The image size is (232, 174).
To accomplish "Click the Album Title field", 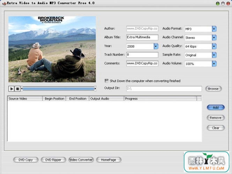I will [142, 37].
